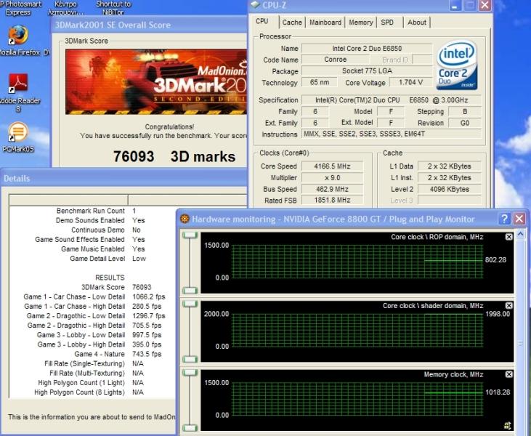The height and width of the screenshot is (436, 531).
Task: Click the Hardware monitoring vertical scrollbar thumb
Action: [x=521, y=344]
